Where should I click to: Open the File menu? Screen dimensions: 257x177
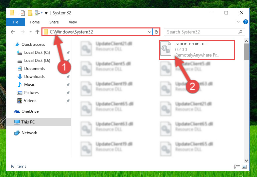point(16,22)
